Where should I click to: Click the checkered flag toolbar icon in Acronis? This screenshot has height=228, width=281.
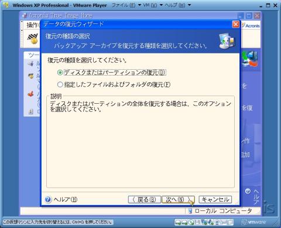32,39
